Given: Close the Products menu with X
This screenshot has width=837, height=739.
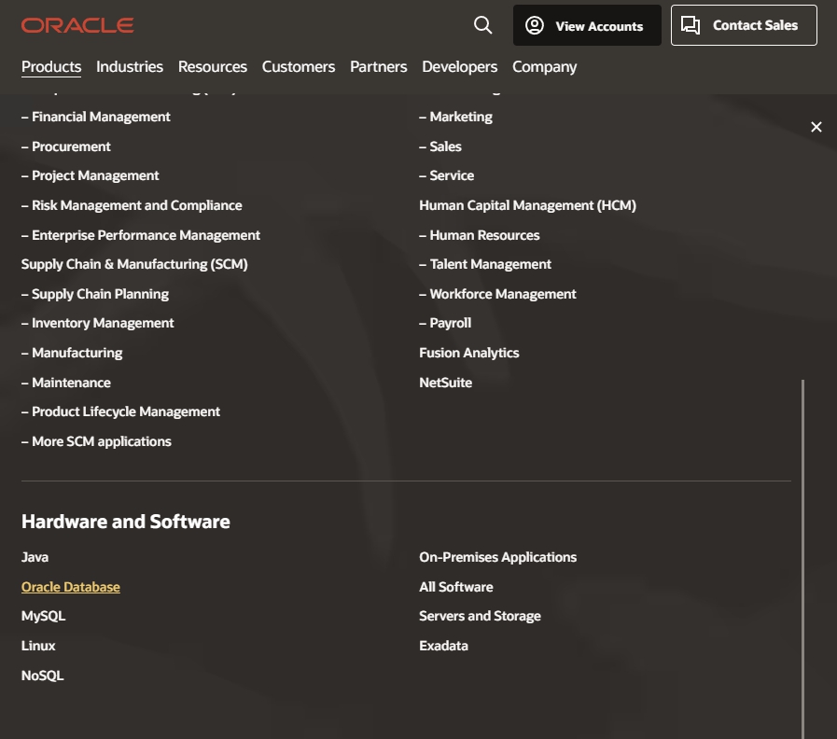Looking at the screenshot, I should (x=816, y=127).
